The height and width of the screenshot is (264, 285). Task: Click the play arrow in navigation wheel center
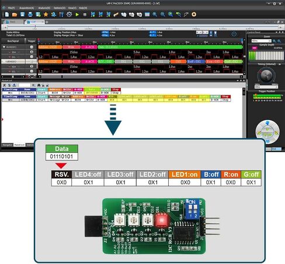(x=267, y=129)
